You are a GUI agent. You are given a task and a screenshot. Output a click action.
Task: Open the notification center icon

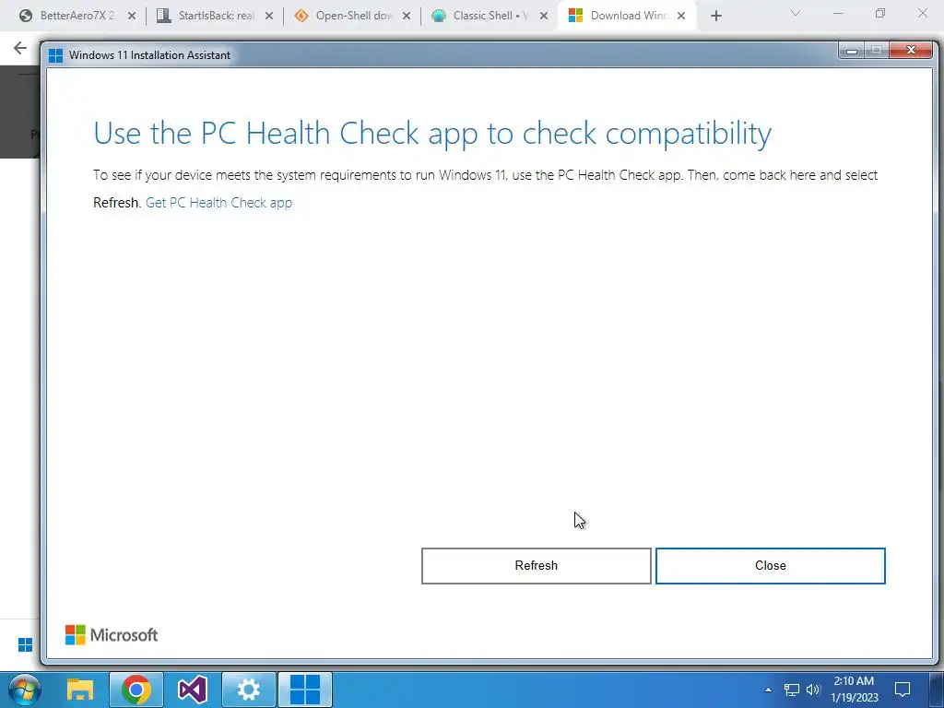903,690
